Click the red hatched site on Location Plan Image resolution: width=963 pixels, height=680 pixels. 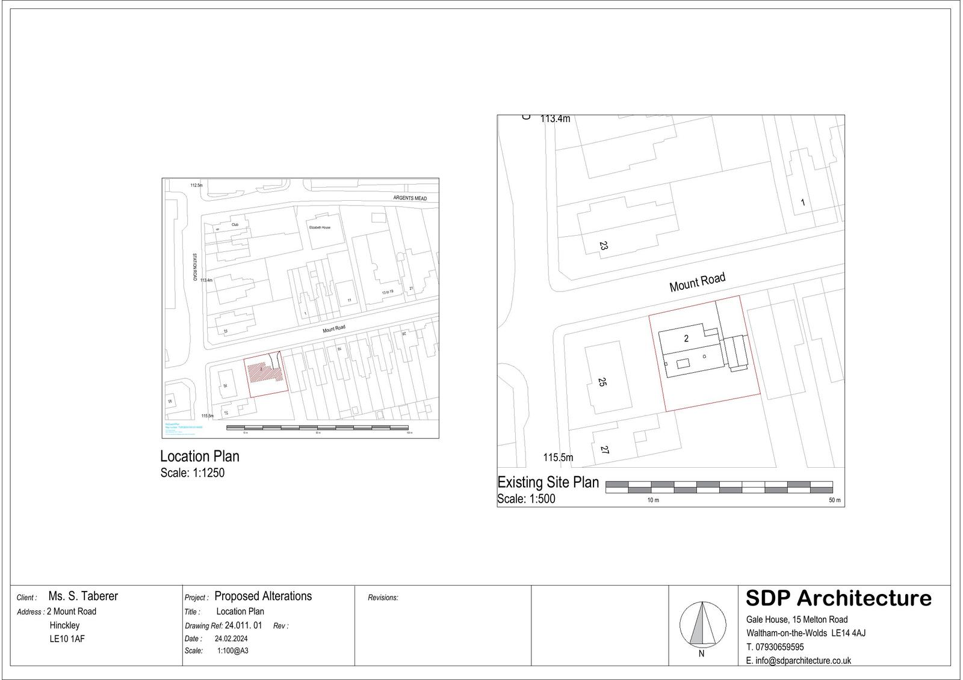[265, 372]
